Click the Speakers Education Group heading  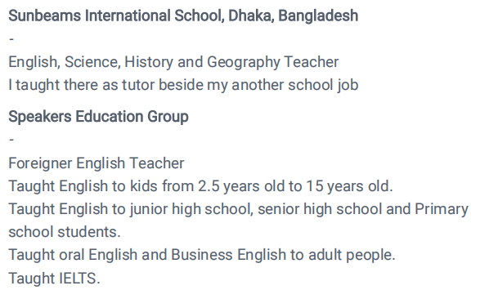[x=98, y=117]
